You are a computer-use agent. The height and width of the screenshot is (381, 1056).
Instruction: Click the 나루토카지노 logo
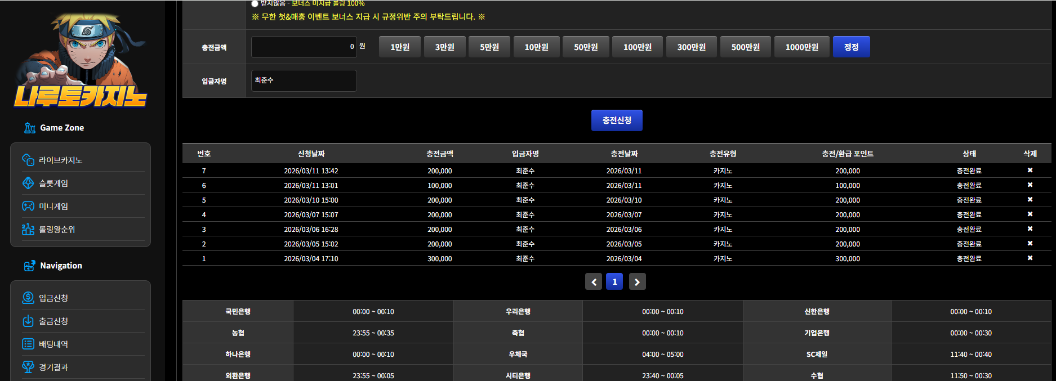81,60
